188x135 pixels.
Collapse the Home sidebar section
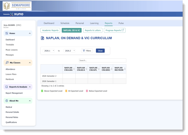(30, 33)
